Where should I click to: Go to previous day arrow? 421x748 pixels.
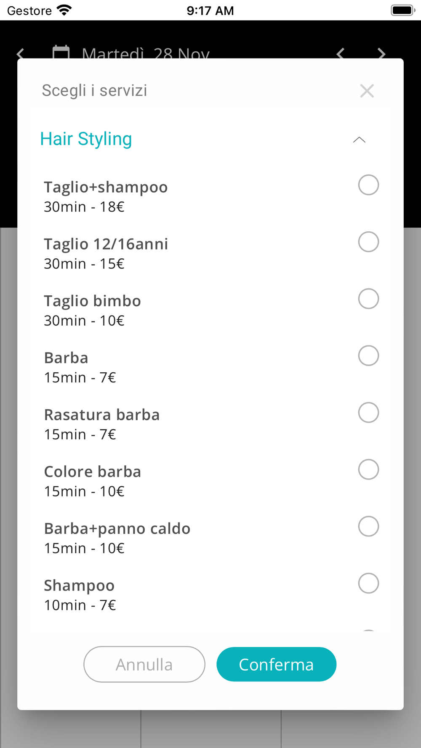coord(340,53)
